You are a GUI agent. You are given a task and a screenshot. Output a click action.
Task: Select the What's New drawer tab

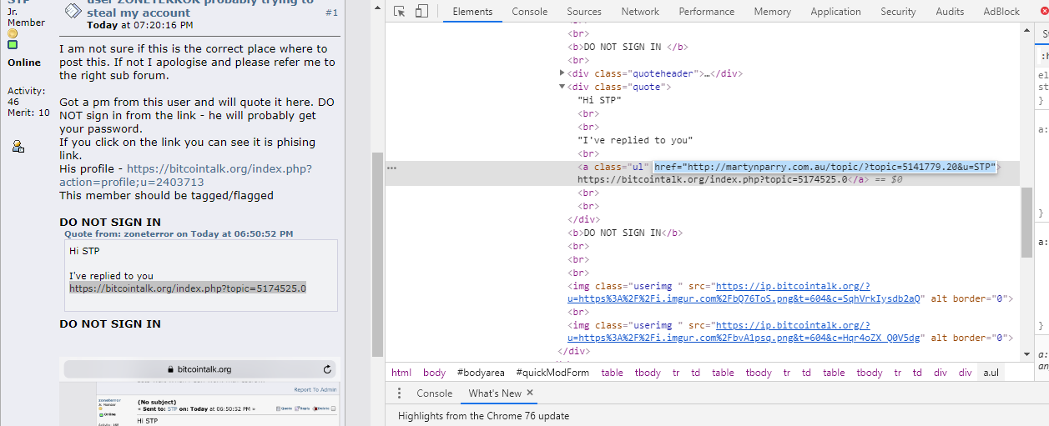click(495, 393)
